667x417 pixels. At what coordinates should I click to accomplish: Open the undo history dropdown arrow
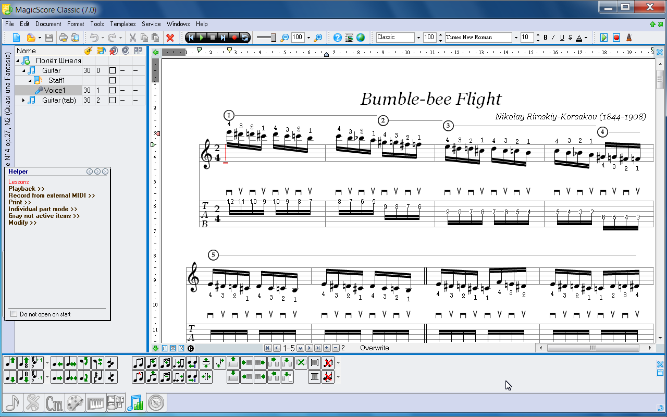tap(103, 38)
